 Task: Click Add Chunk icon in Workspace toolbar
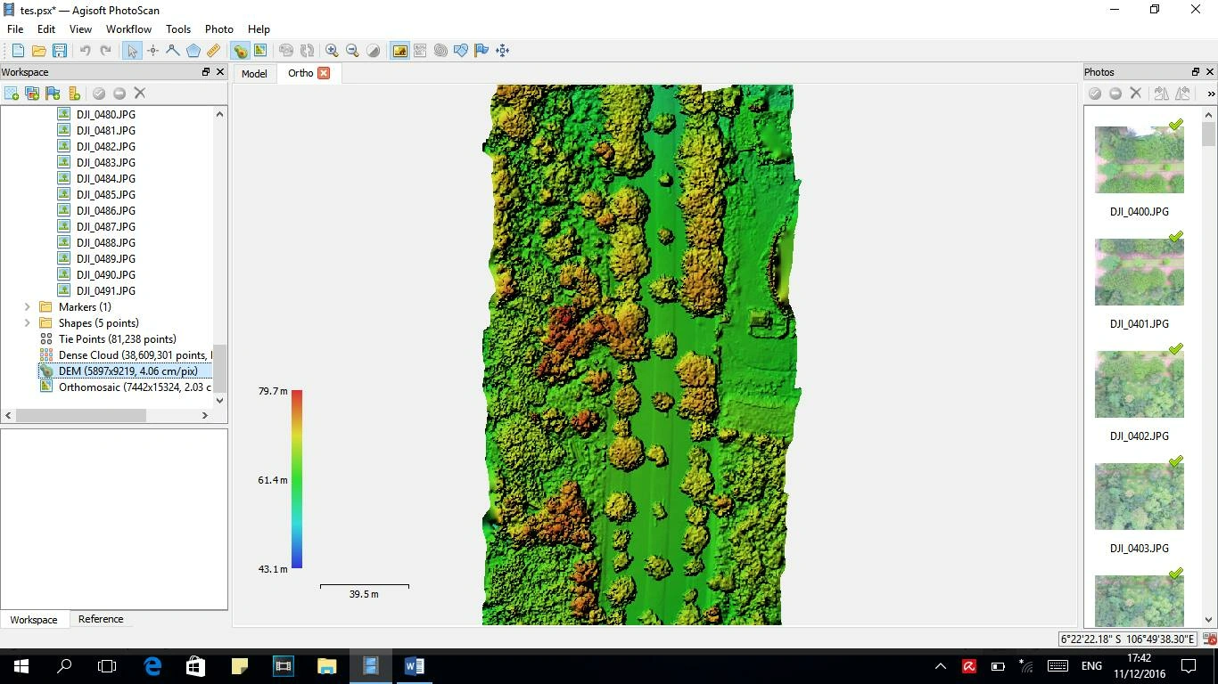(12, 94)
